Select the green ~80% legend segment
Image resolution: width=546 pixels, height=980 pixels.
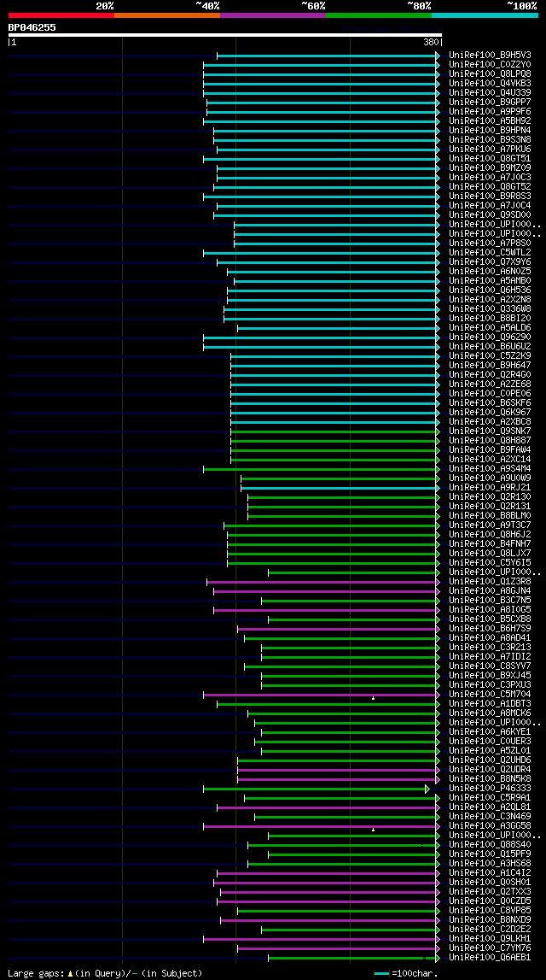379,15
